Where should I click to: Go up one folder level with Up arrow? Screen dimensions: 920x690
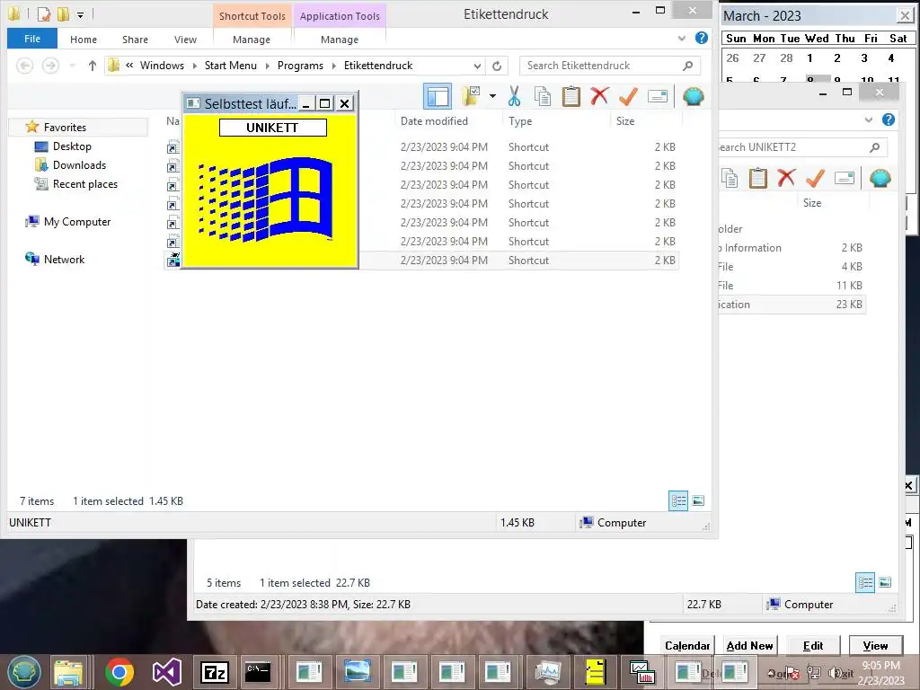[93, 66]
